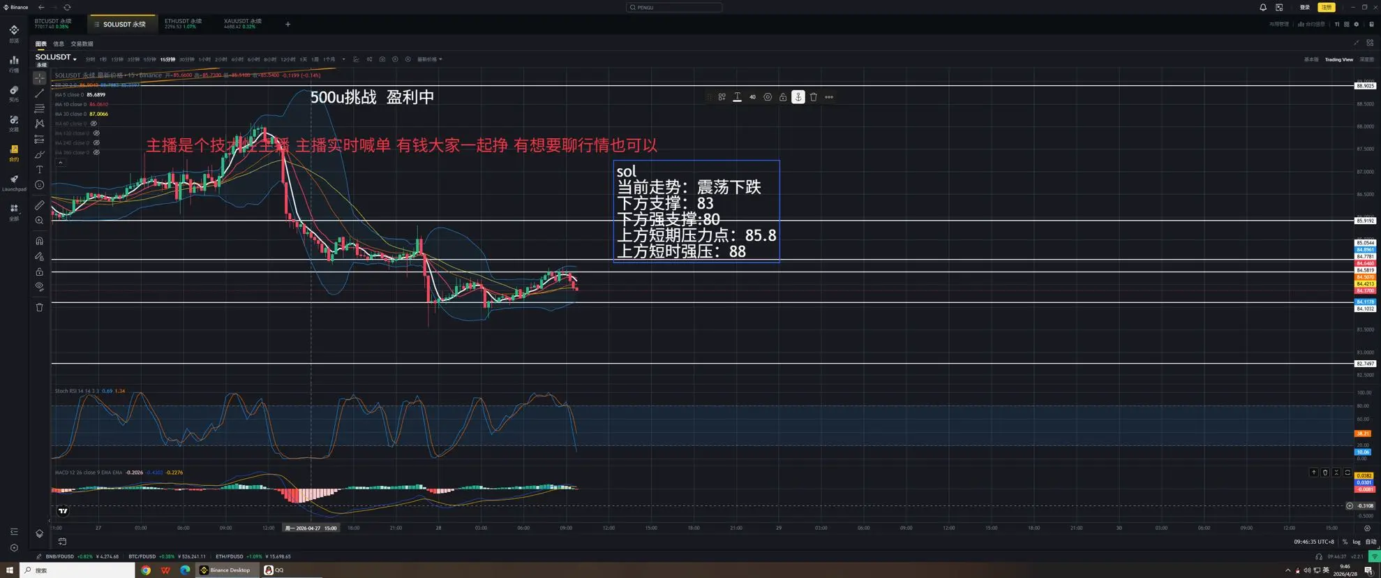Open the info (信息) tab
This screenshot has height=578, width=1381.
point(59,44)
